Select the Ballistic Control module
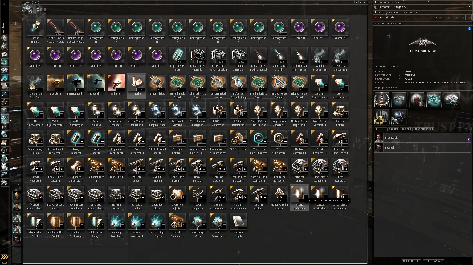This screenshot has width=473, height=265. 340,115
